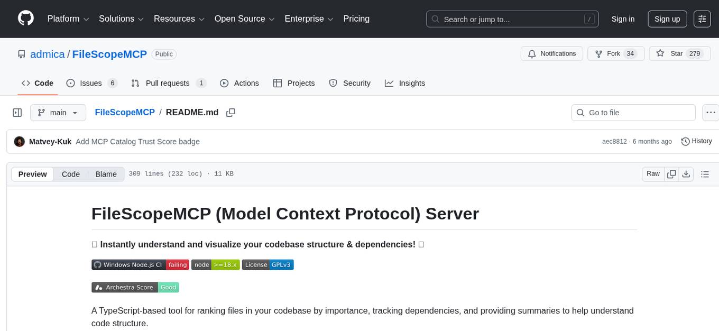
Task: Open the notifications bell icon
Action: point(531,53)
